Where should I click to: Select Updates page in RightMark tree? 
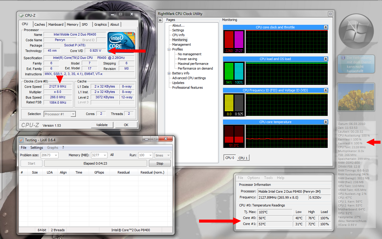(178, 83)
